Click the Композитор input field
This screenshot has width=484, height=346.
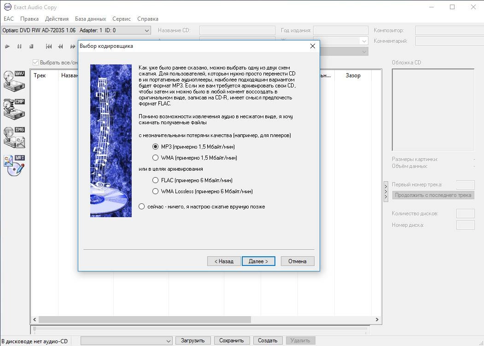(449, 30)
